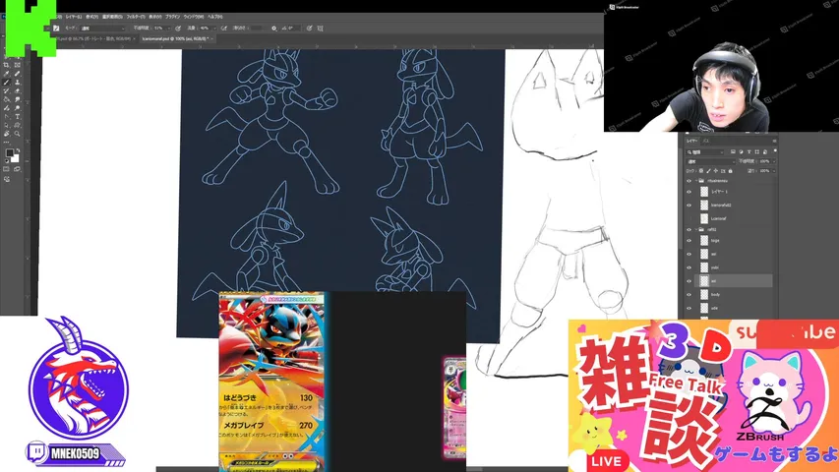Collapse the group containing toge
The width and height of the screenshot is (839, 472).
[696, 229]
